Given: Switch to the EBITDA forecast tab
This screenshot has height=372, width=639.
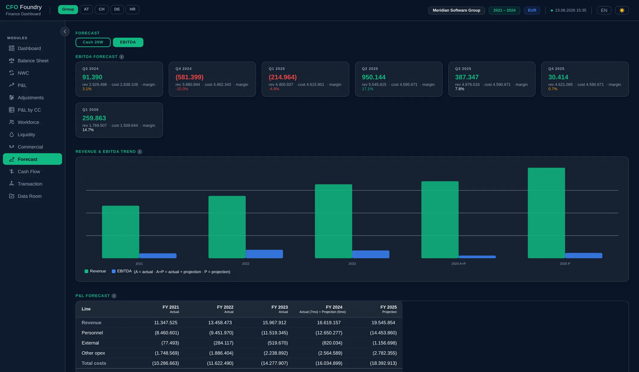Looking at the screenshot, I should click(x=128, y=42).
